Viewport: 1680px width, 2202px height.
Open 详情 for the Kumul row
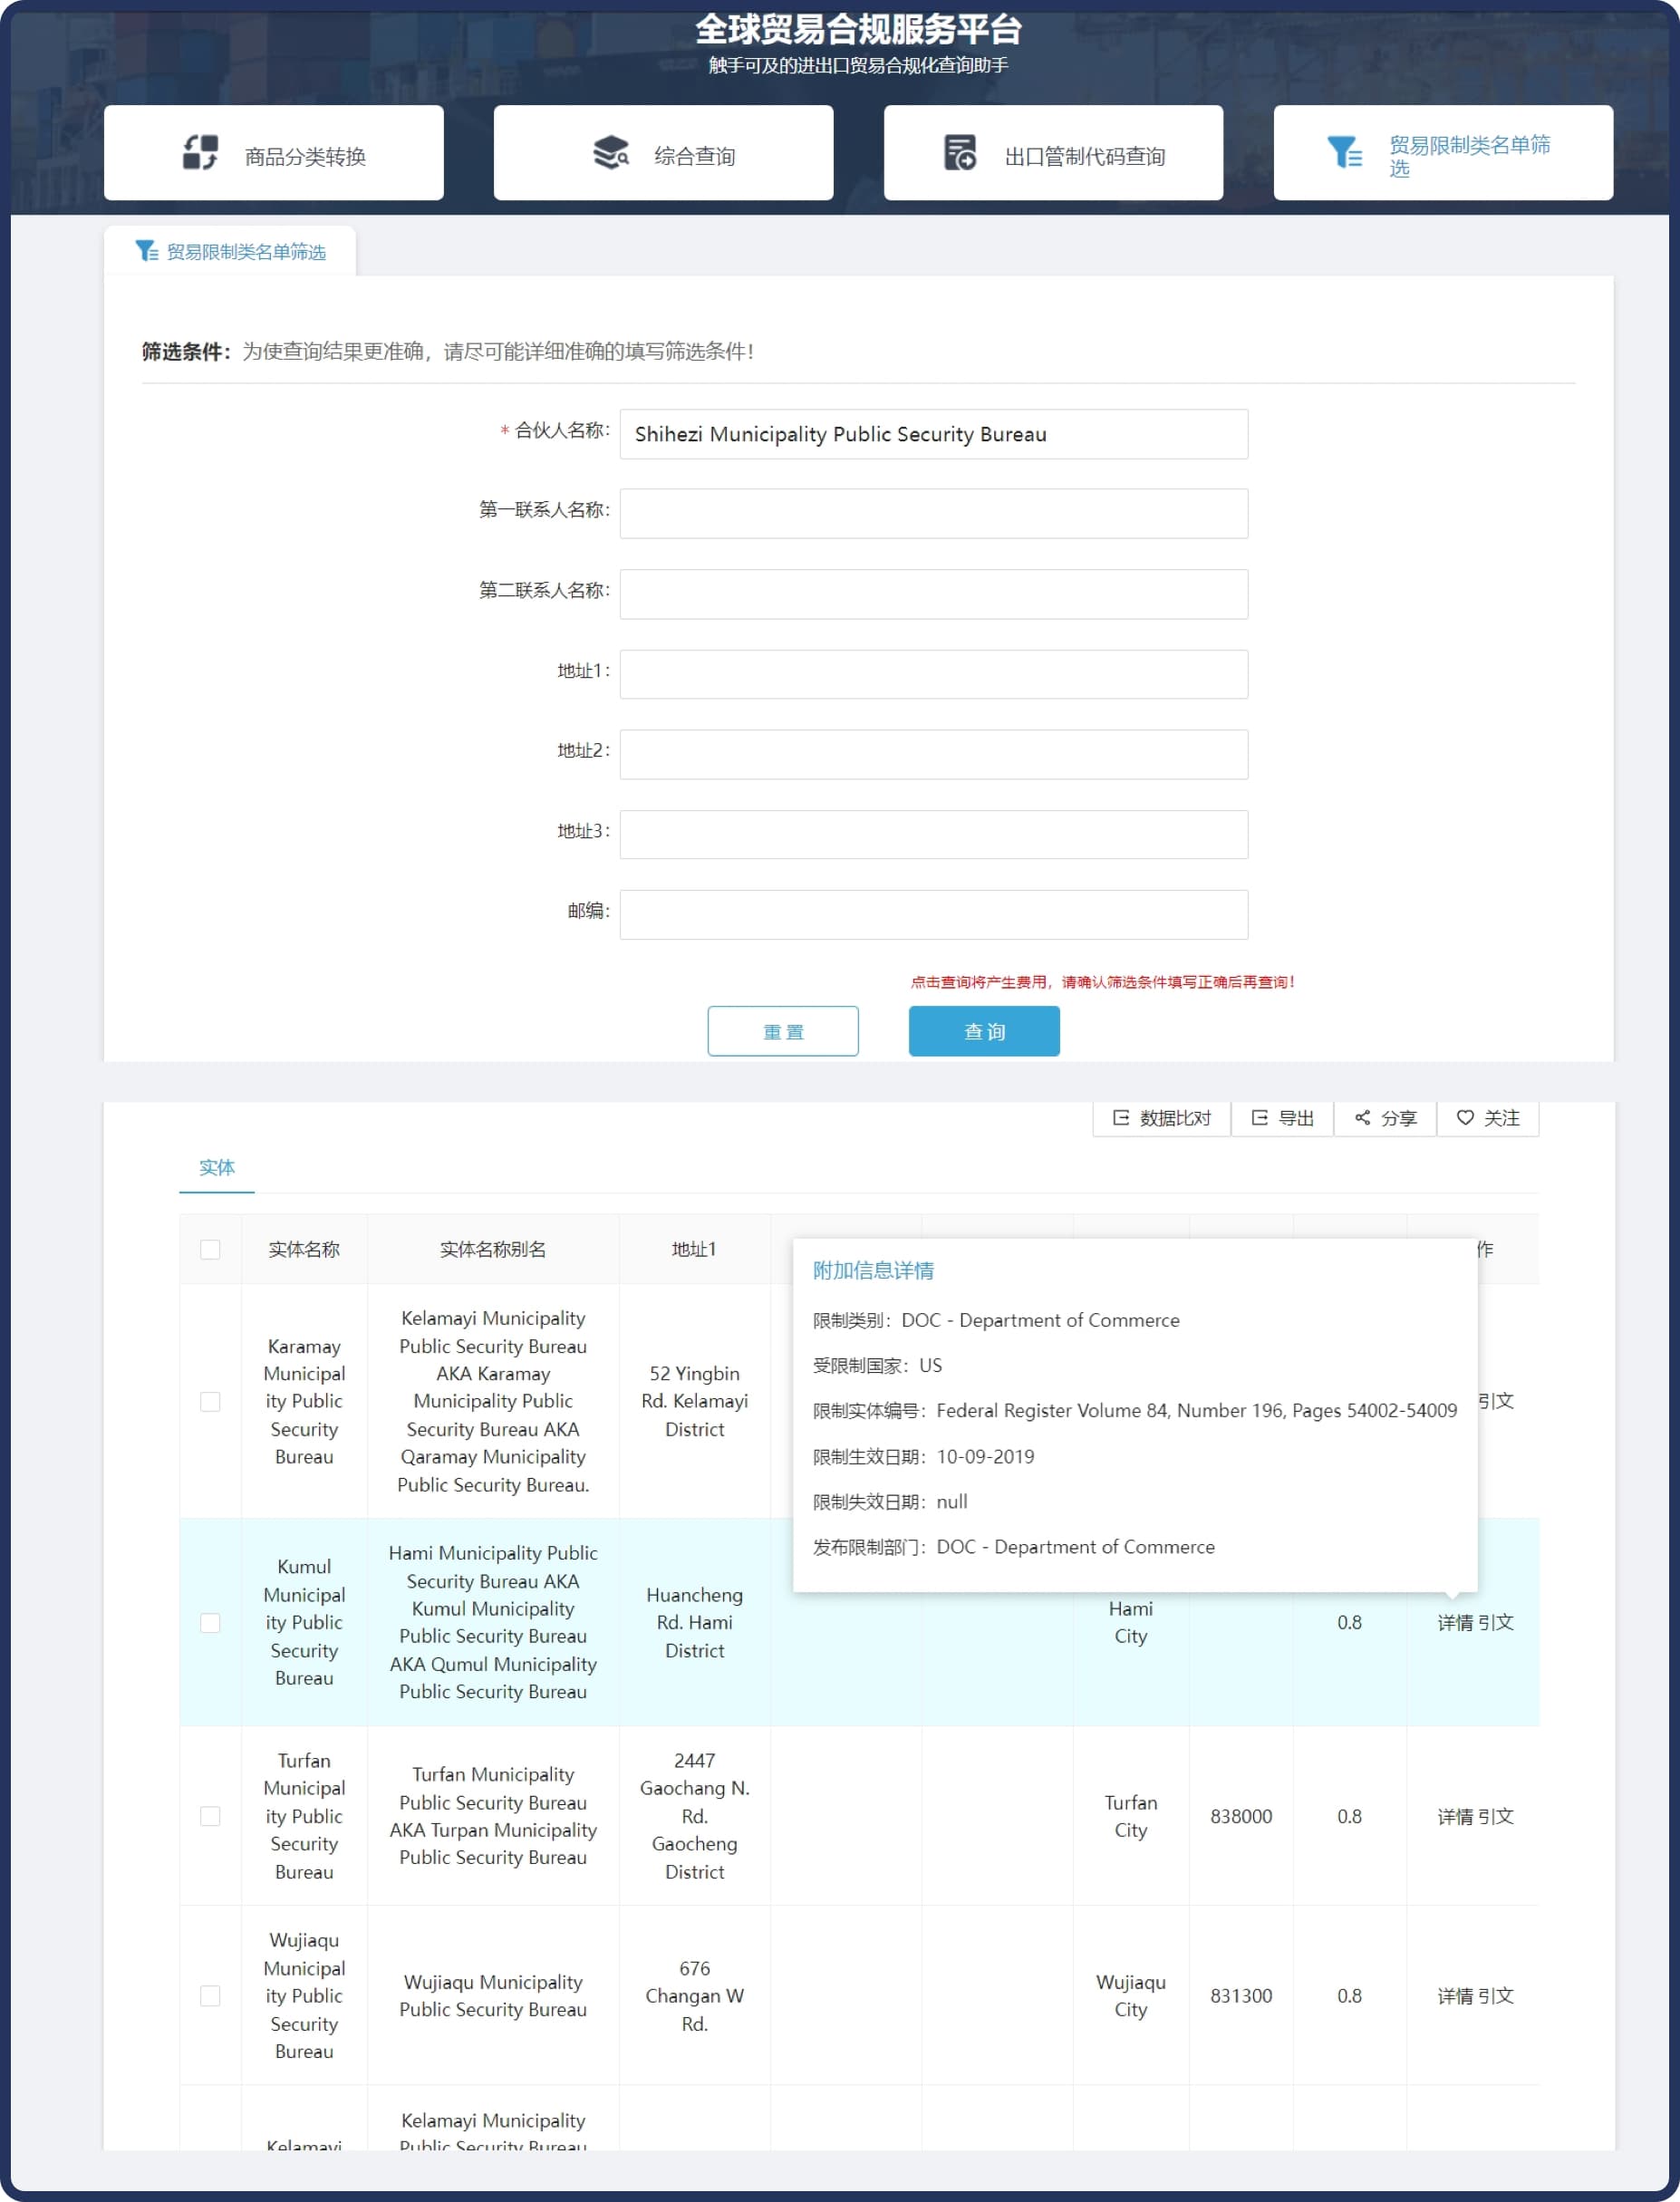[x=1455, y=1622]
